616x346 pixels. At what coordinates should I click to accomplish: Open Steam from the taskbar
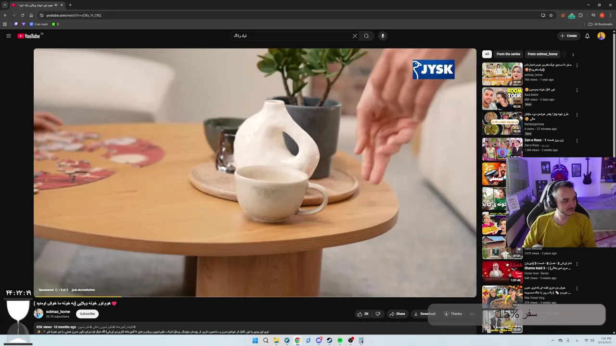coord(329,341)
